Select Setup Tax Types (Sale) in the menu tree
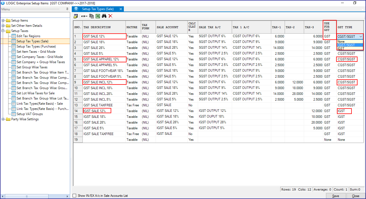366x199 pixels. click(32, 41)
